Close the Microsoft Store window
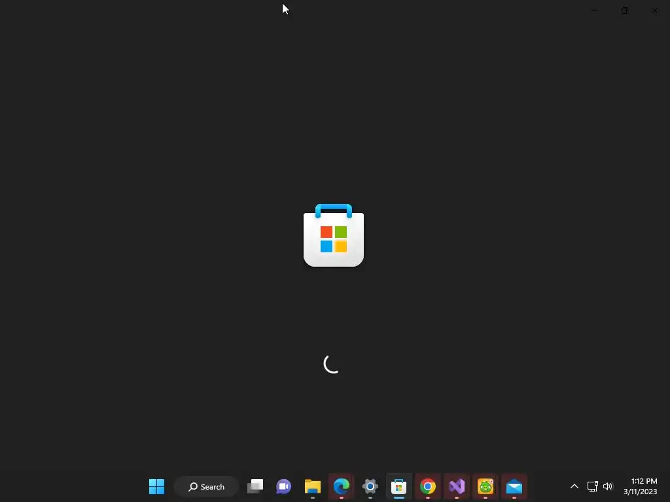The height and width of the screenshot is (502, 670). tap(654, 10)
